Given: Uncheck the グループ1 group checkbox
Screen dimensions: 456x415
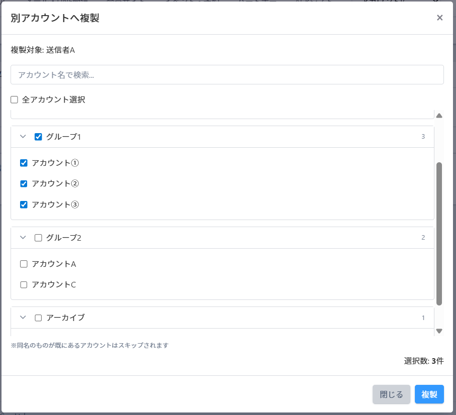Looking at the screenshot, I should click(38, 137).
